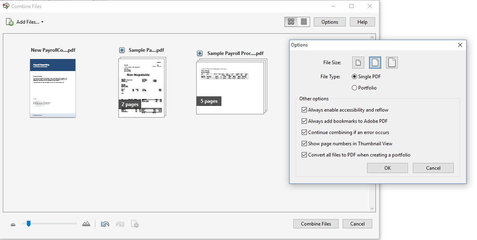Select the small File Size option
The image size is (477, 240).
tap(358, 62)
